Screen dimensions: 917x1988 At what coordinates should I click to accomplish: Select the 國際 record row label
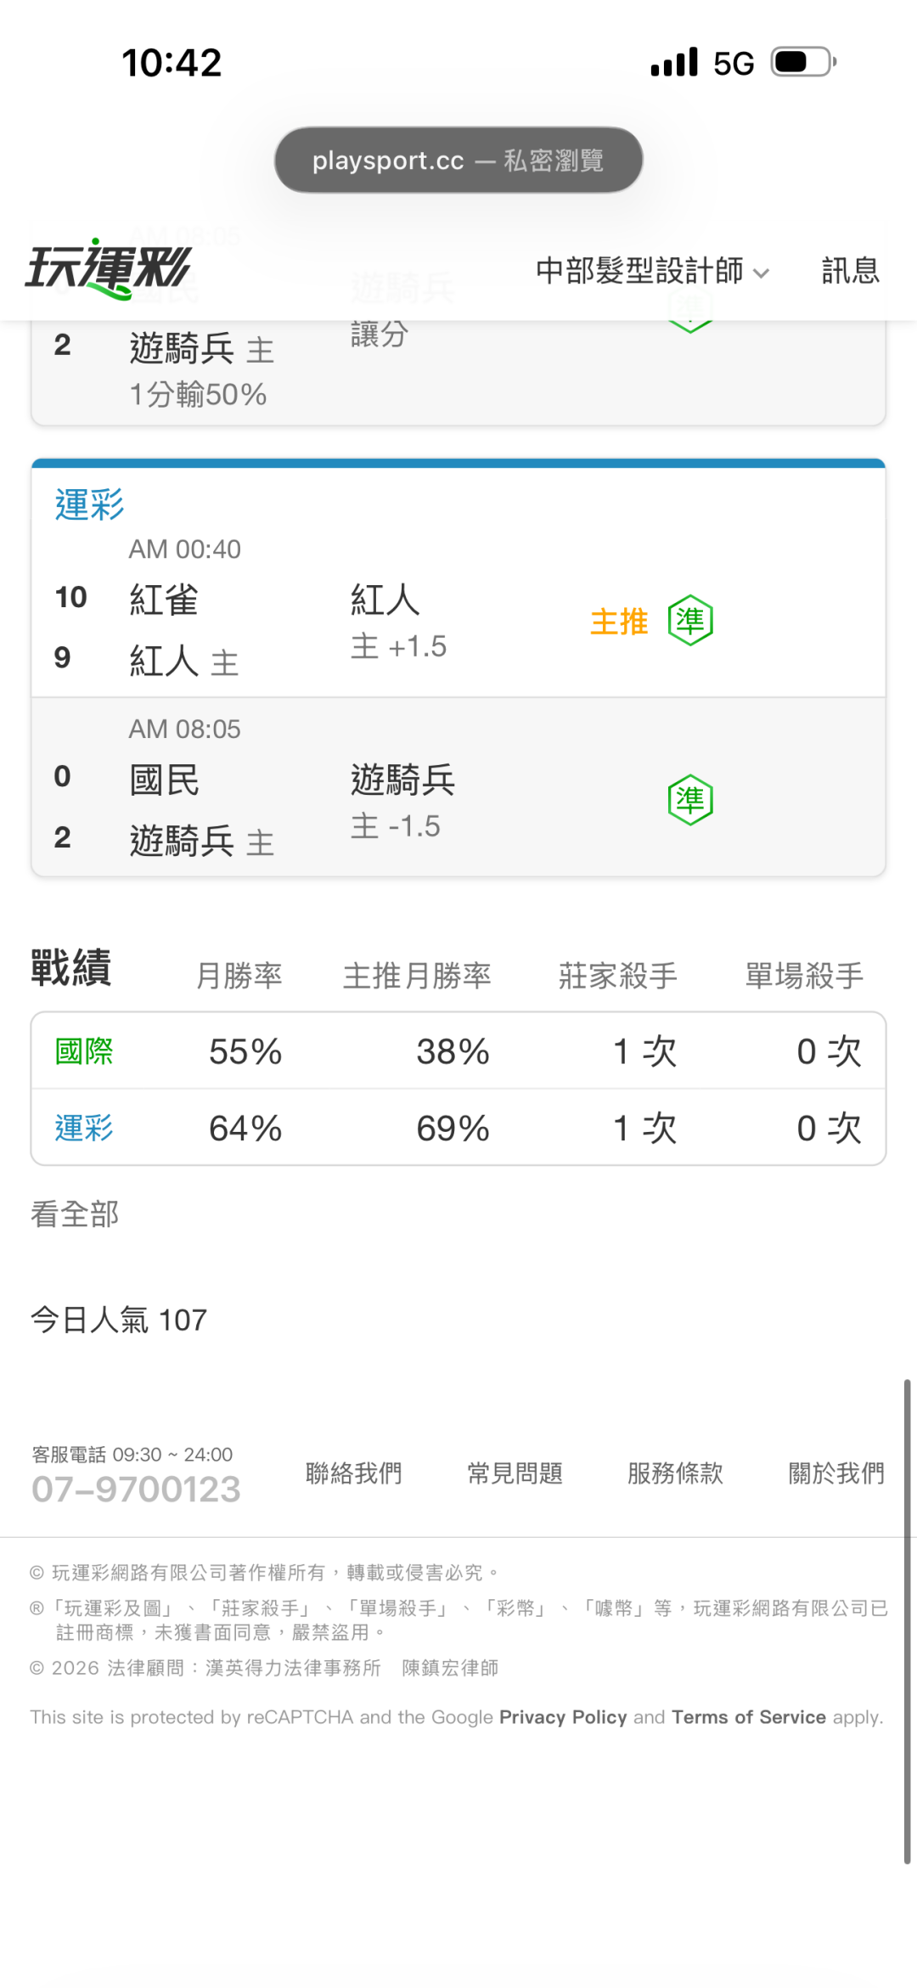84,1051
